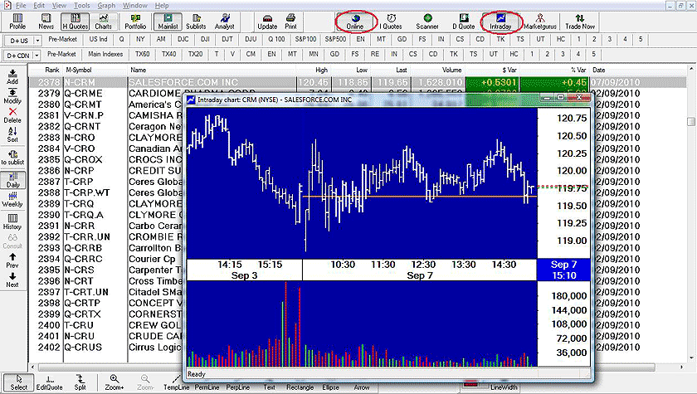Click the vertical scrollbar thumb of the list
Image resolution: width=697 pixels, height=394 pixels.
pyautogui.click(x=690, y=121)
